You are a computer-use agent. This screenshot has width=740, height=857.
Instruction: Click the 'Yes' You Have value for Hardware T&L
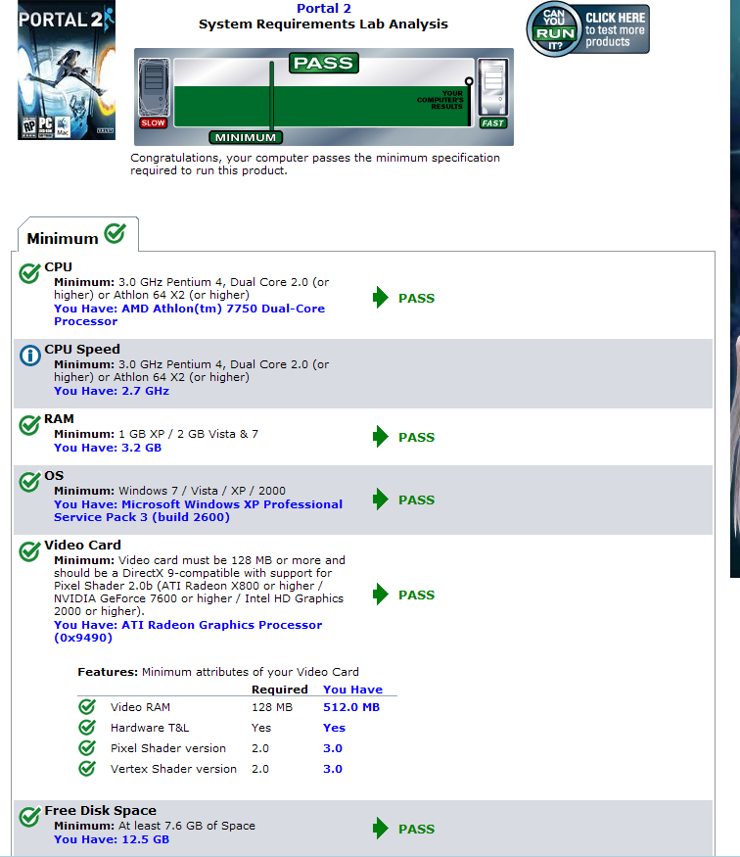point(334,728)
